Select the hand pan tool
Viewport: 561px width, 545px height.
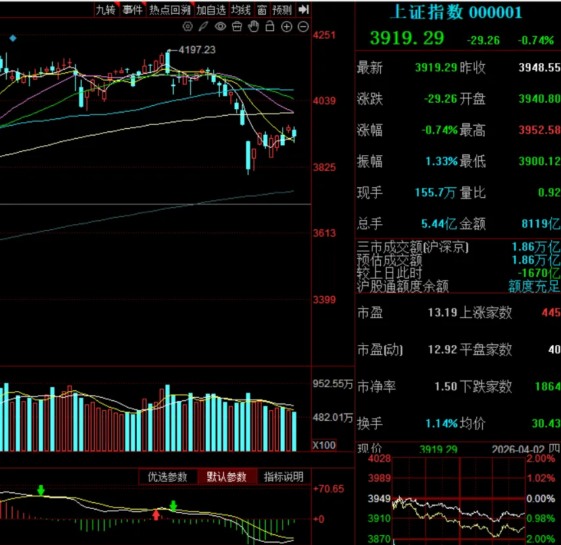tap(254, 26)
